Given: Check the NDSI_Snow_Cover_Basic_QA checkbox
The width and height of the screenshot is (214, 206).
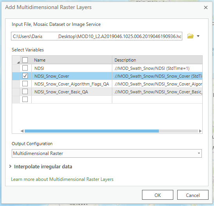Looking at the screenshot, I should [x=25, y=92].
